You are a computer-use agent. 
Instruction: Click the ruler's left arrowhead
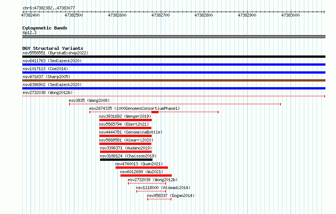click(x=24, y=12)
